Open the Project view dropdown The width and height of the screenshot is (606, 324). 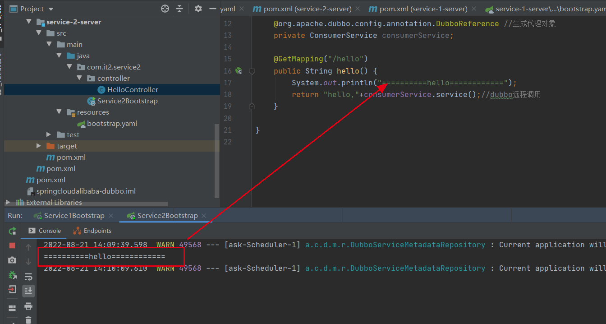50,9
